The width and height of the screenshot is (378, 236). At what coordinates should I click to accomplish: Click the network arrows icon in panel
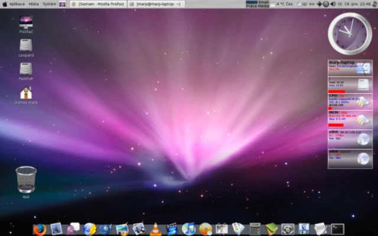pyautogui.click(x=312, y=4)
